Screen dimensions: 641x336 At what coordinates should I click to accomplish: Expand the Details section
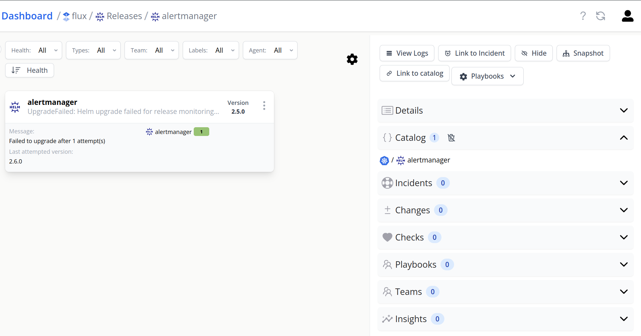pyautogui.click(x=624, y=110)
